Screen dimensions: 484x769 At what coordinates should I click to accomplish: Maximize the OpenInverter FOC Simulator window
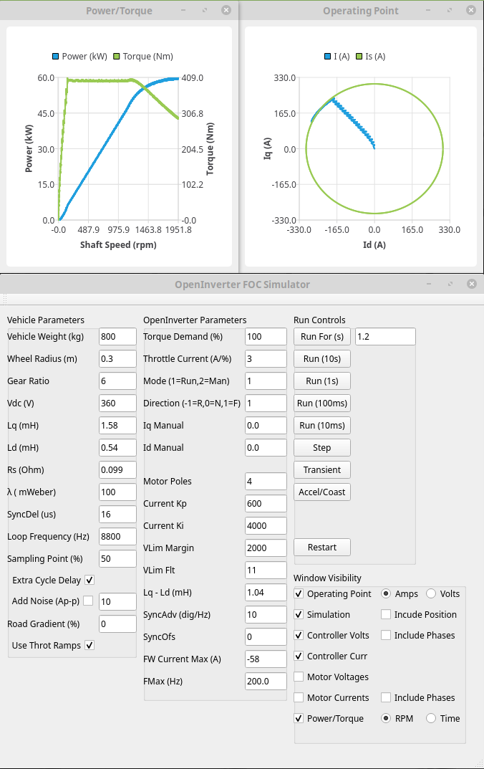(450, 284)
